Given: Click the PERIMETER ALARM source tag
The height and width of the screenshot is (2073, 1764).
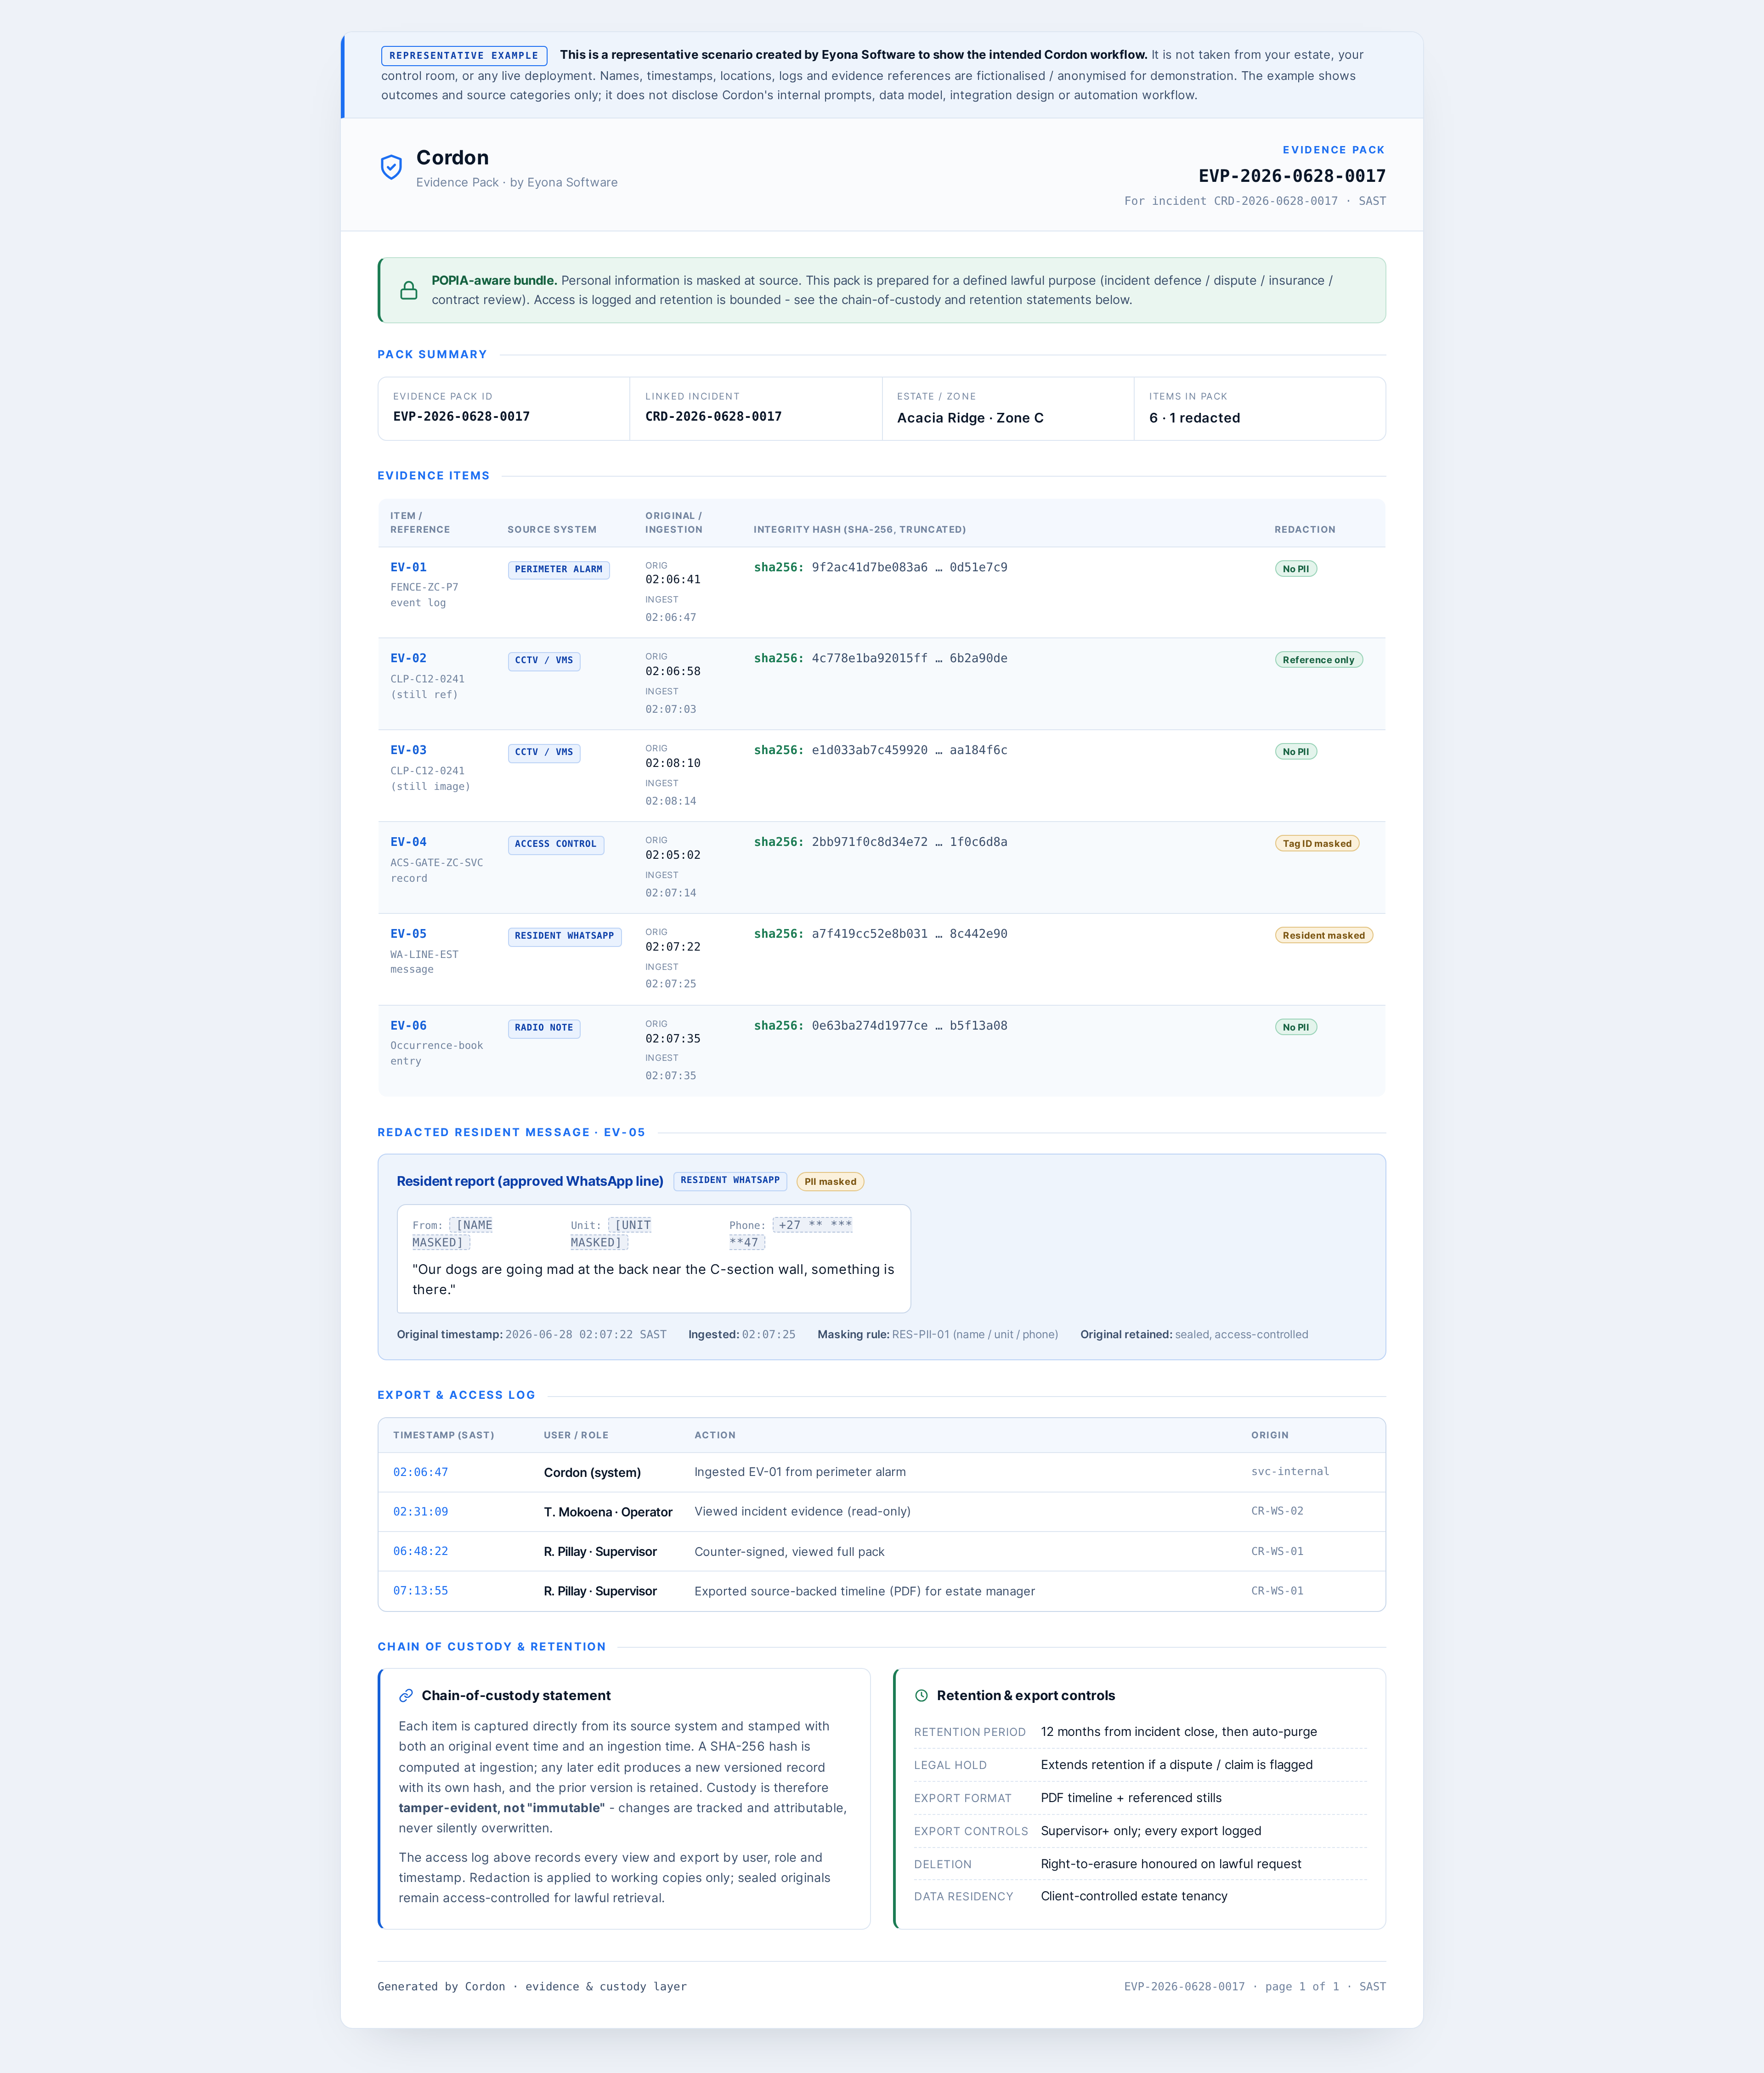Looking at the screenshot, I should point(558,570).
